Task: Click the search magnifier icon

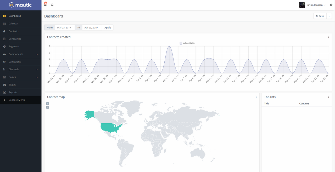Action: (x=52, y=5)
